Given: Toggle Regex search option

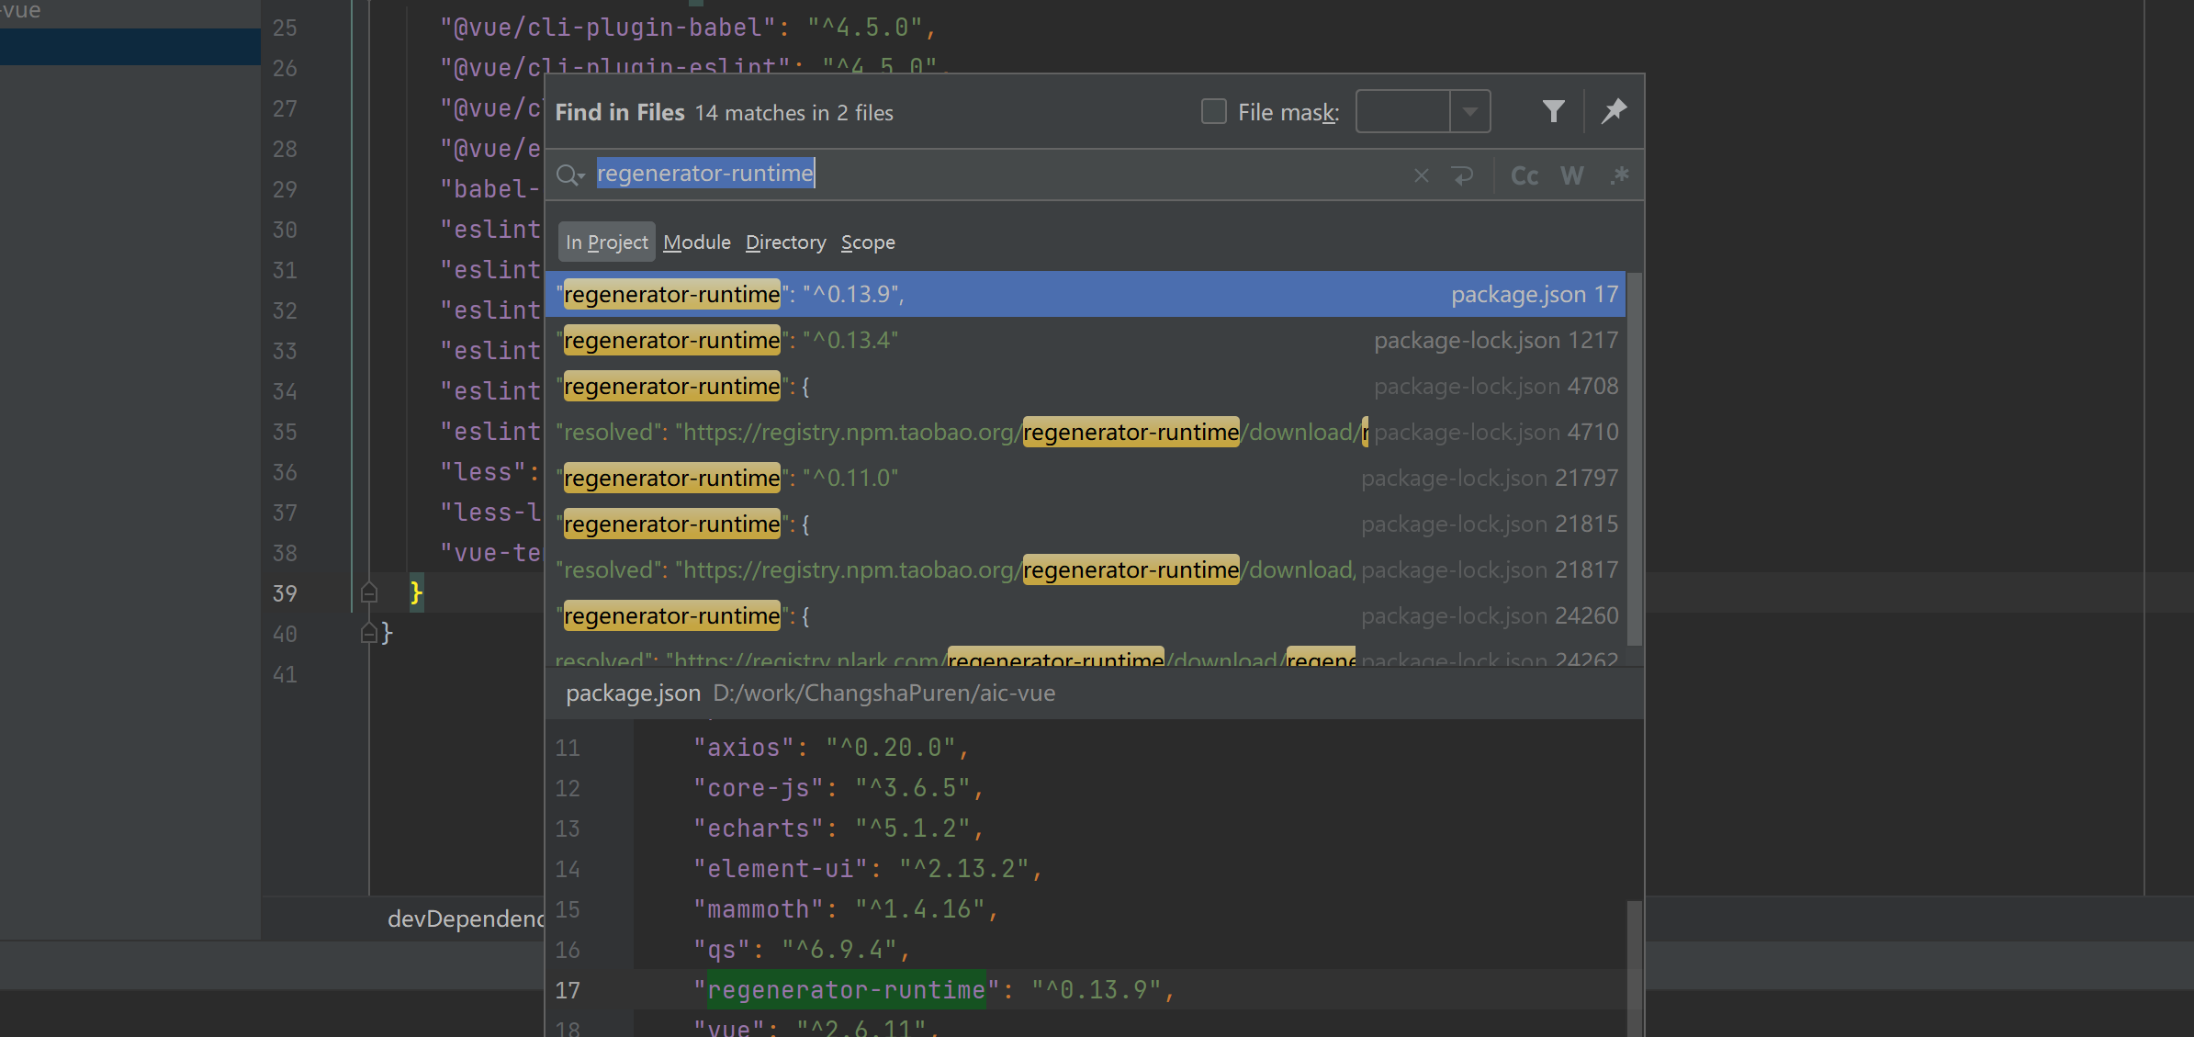Looking at the screenshot, I should tap(1619, 175).
